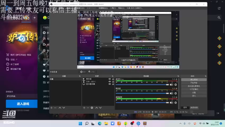
Task: Click the plus add-game icon in Battle.net tab bar
Action: click(x=35, y=17)
